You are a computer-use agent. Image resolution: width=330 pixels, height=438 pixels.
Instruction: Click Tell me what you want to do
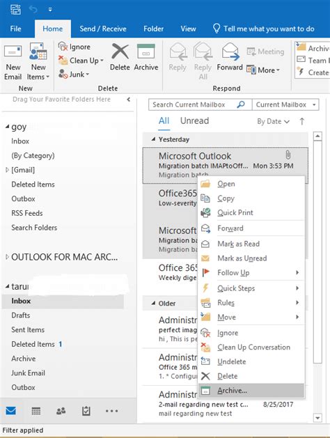(264, 29)
